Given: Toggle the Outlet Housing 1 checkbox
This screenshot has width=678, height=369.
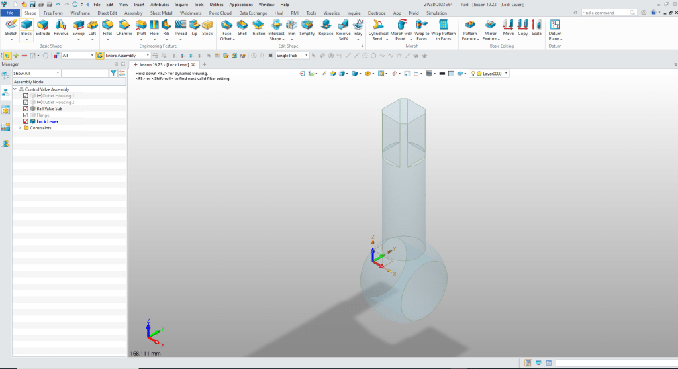Looking at the screenshot, I should 26,96.
